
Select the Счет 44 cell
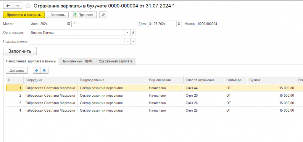coord(204,88)
